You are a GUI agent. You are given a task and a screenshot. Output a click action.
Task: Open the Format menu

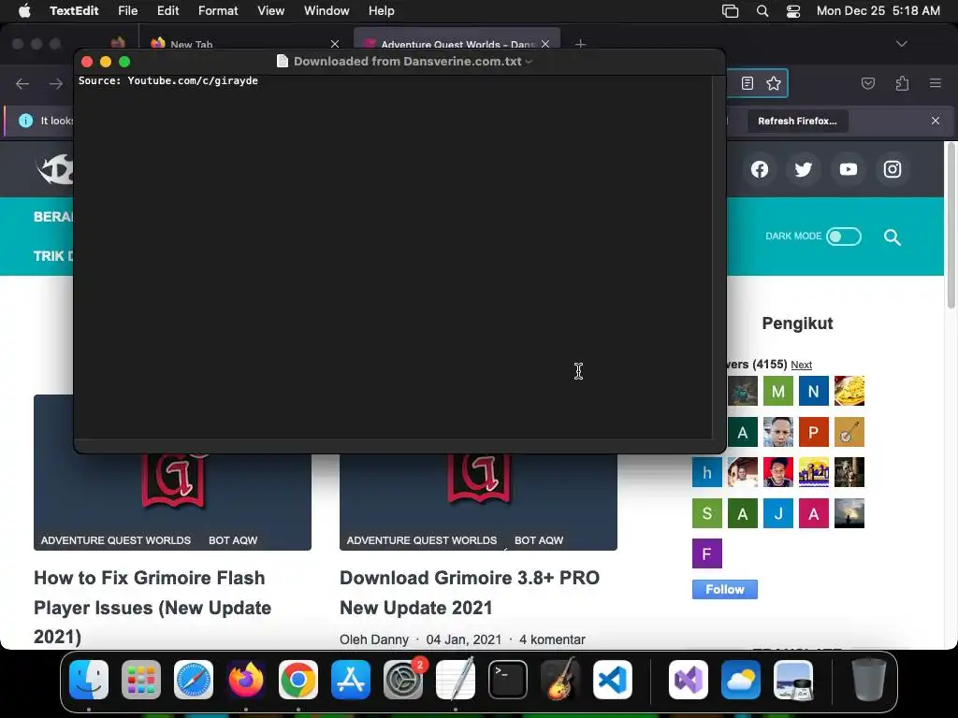pyautogui.click(x=218, y=11)
